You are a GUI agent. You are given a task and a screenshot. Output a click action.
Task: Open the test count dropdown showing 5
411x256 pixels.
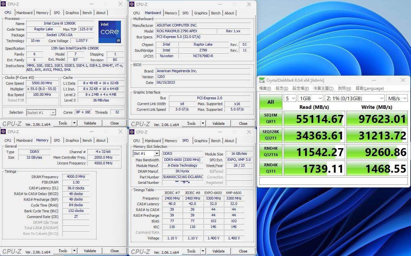289,98
